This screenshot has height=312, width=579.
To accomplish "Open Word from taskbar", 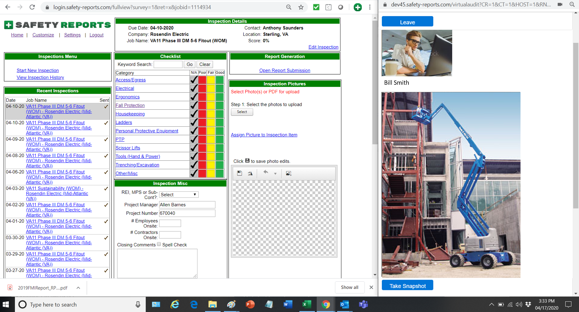I will pos(288,304).
